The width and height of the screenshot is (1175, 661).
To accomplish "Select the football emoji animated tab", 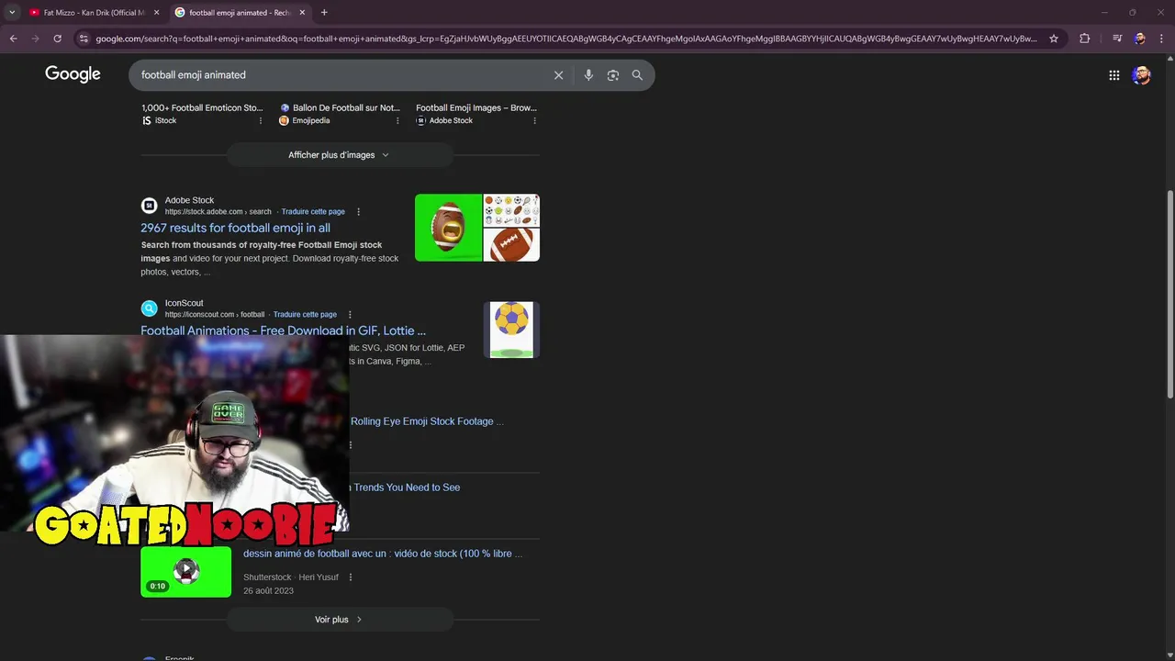I will pos(241,13).
